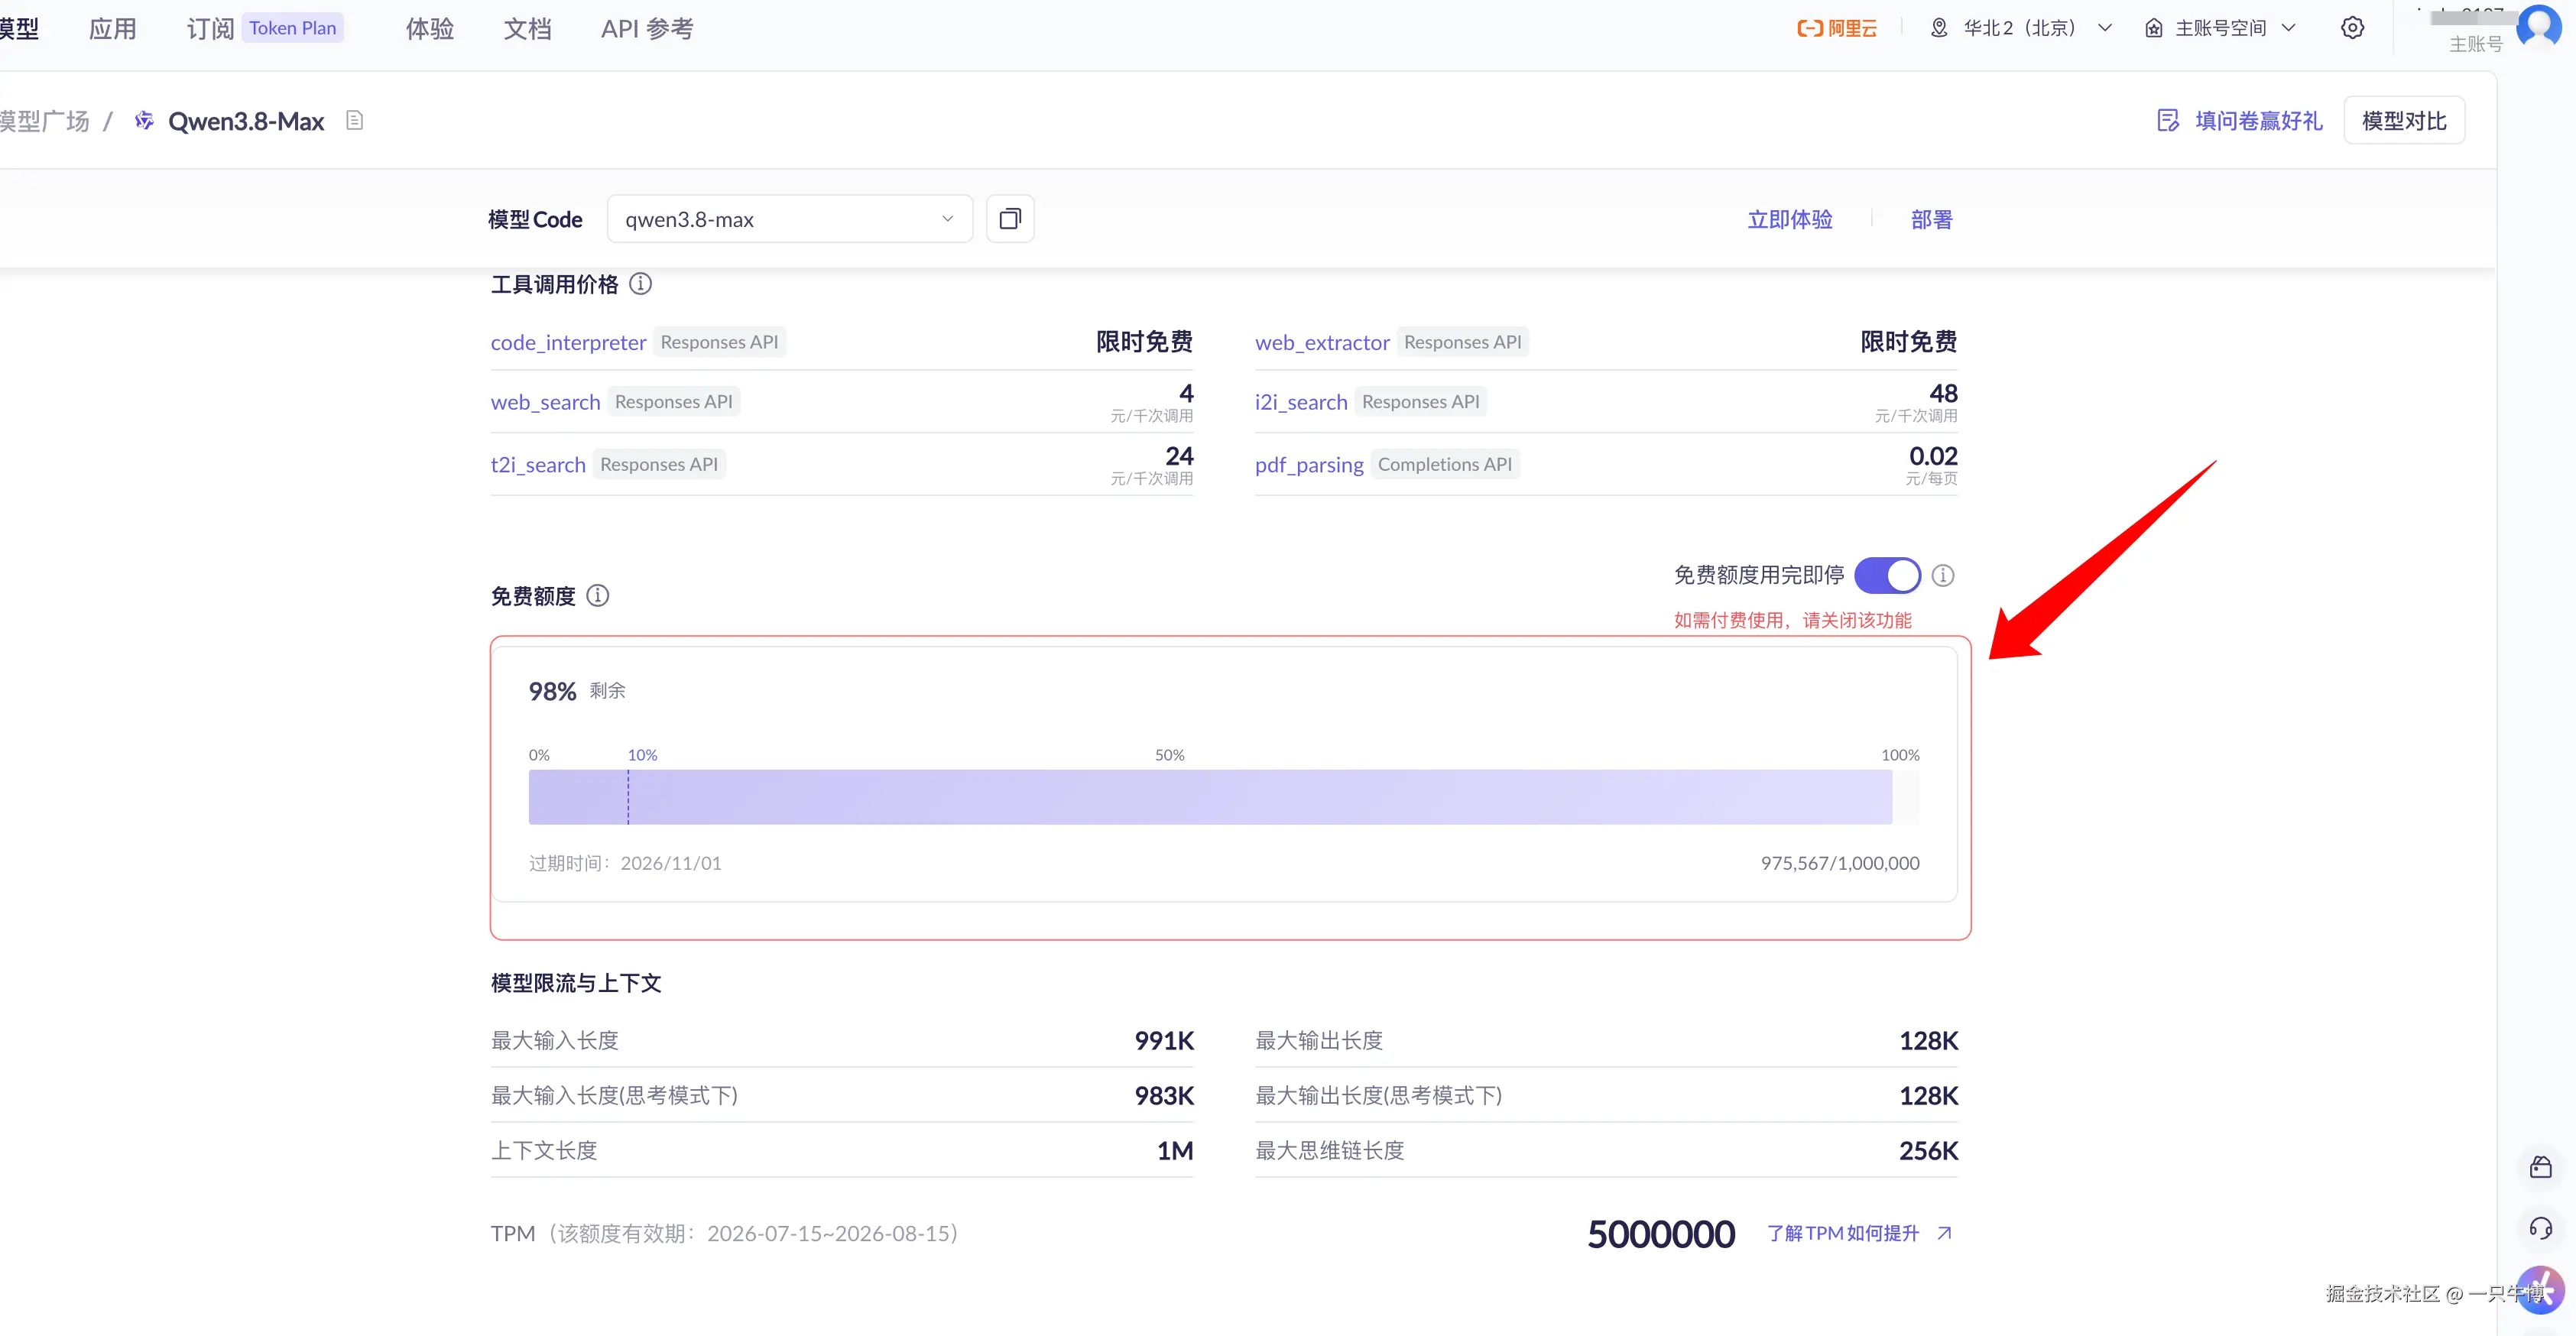Click the 最大输入长度(思考模式下) value 983K
The width and height of the screenshot is (2576, 1336).
[x=1164, y=1096]
